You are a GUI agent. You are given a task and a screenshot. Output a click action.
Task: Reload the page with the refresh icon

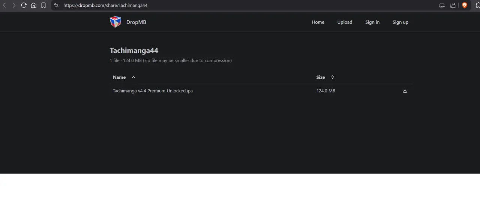click(x=24, y=5)
